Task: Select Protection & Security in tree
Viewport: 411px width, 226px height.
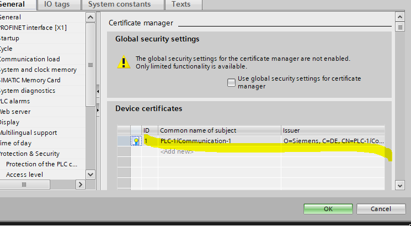Action: pos(30,154)
